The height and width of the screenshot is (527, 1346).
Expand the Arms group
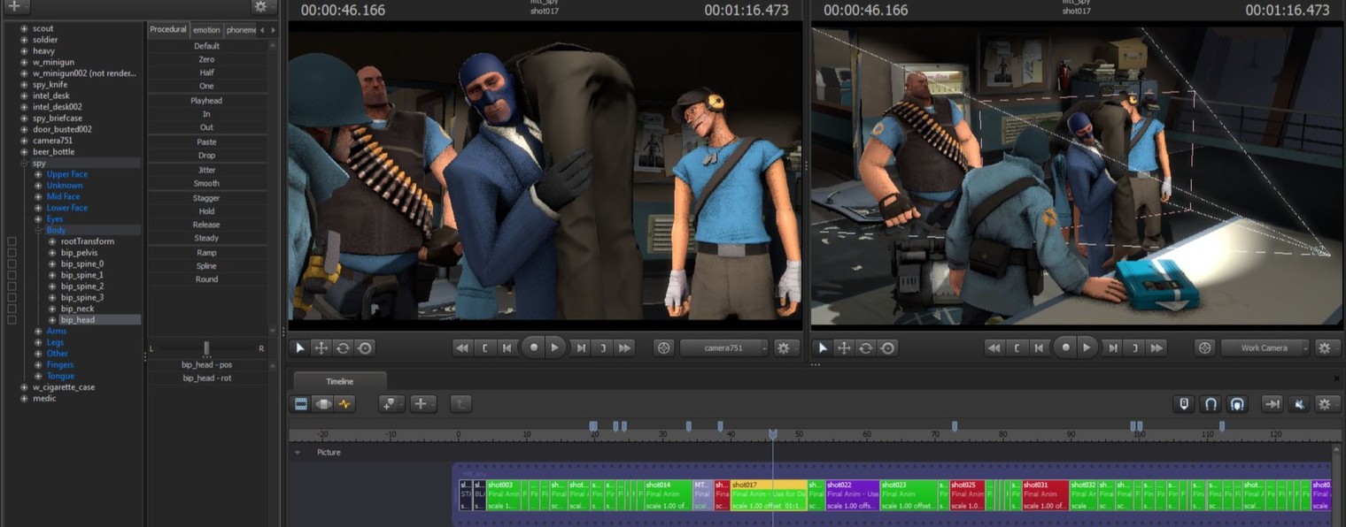(x=38, y=332)
